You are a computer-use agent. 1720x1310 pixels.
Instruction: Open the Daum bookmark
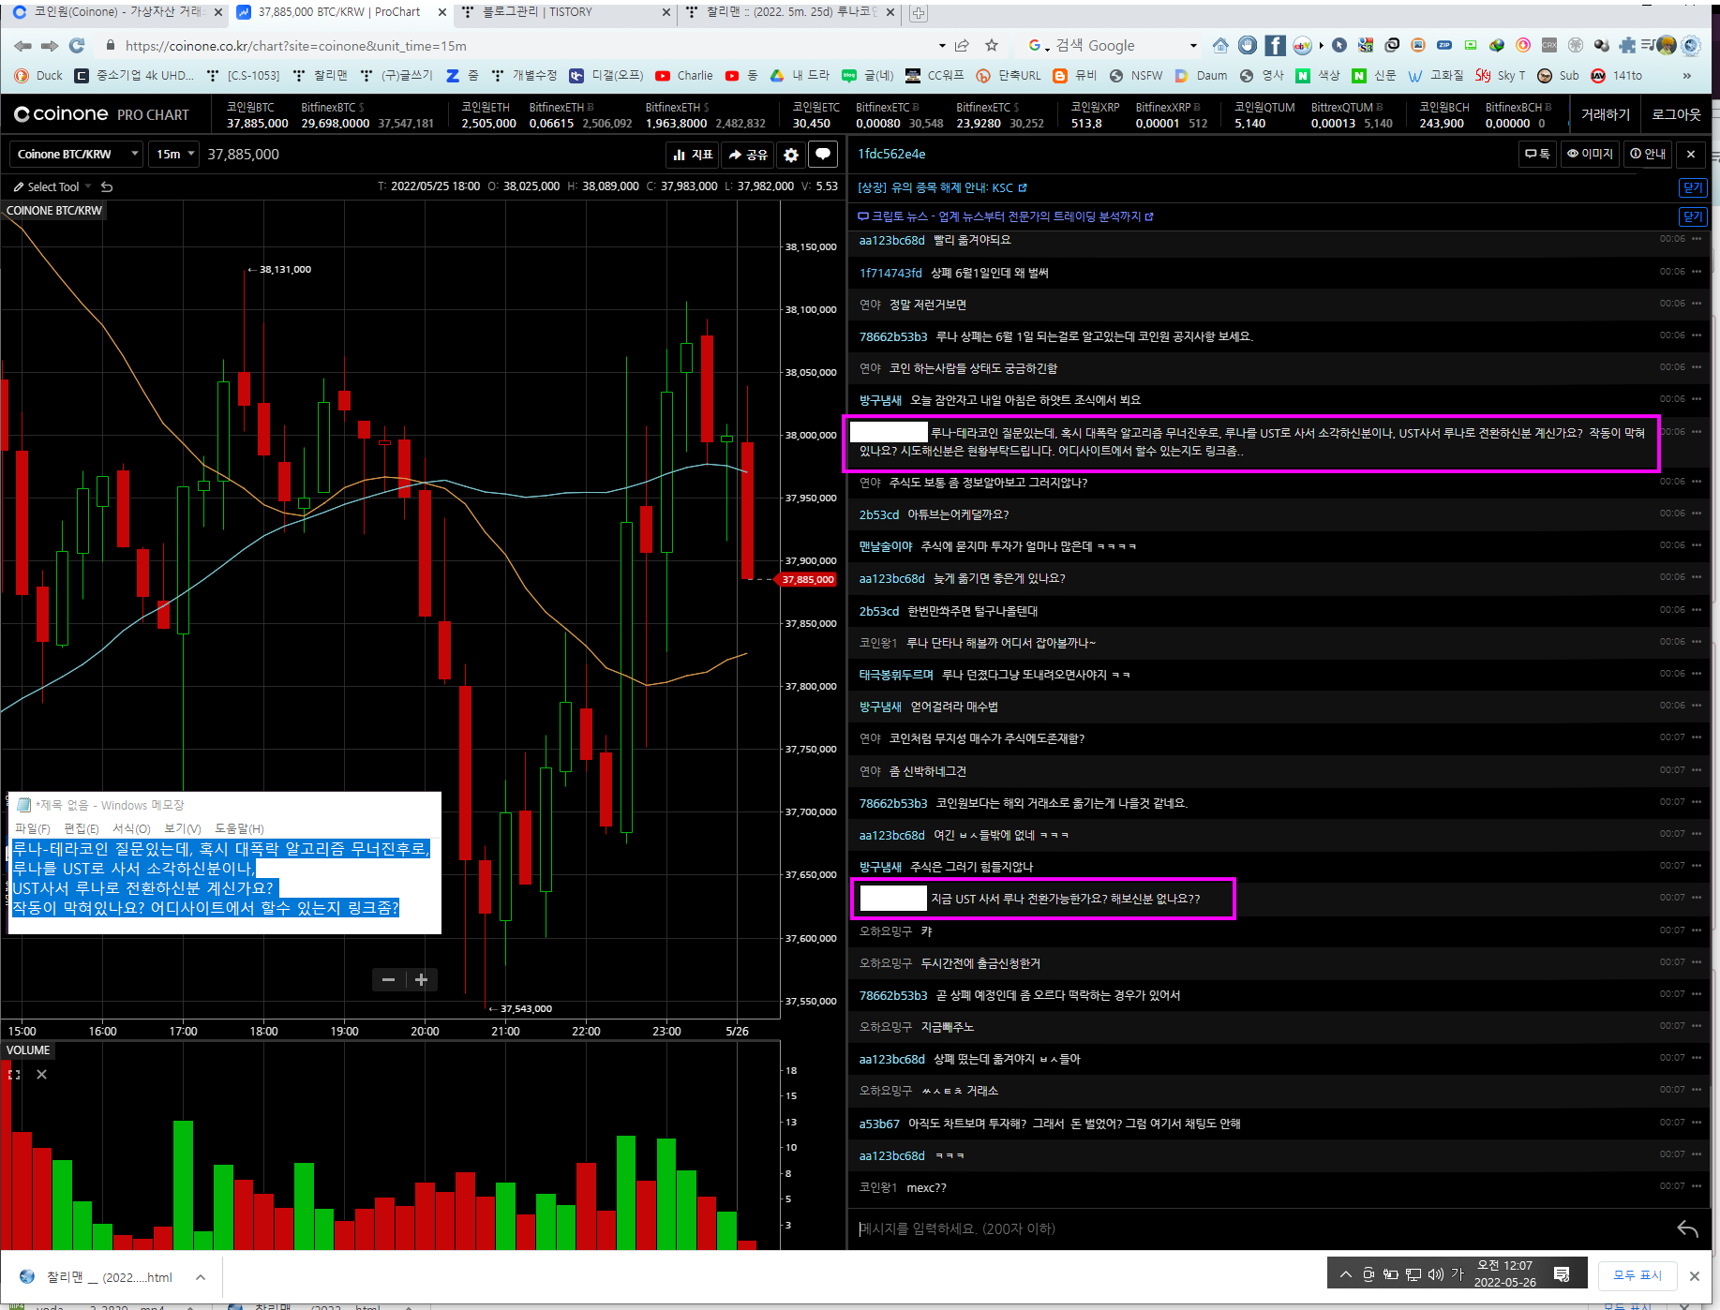pos(1201,76)
